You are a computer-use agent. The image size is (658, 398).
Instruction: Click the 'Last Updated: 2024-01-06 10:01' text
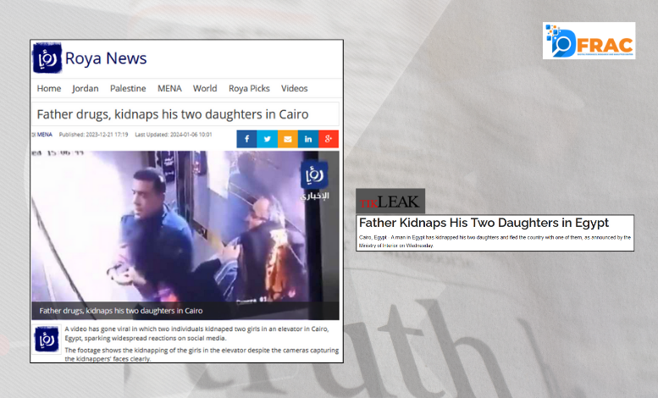click(174, 135)
